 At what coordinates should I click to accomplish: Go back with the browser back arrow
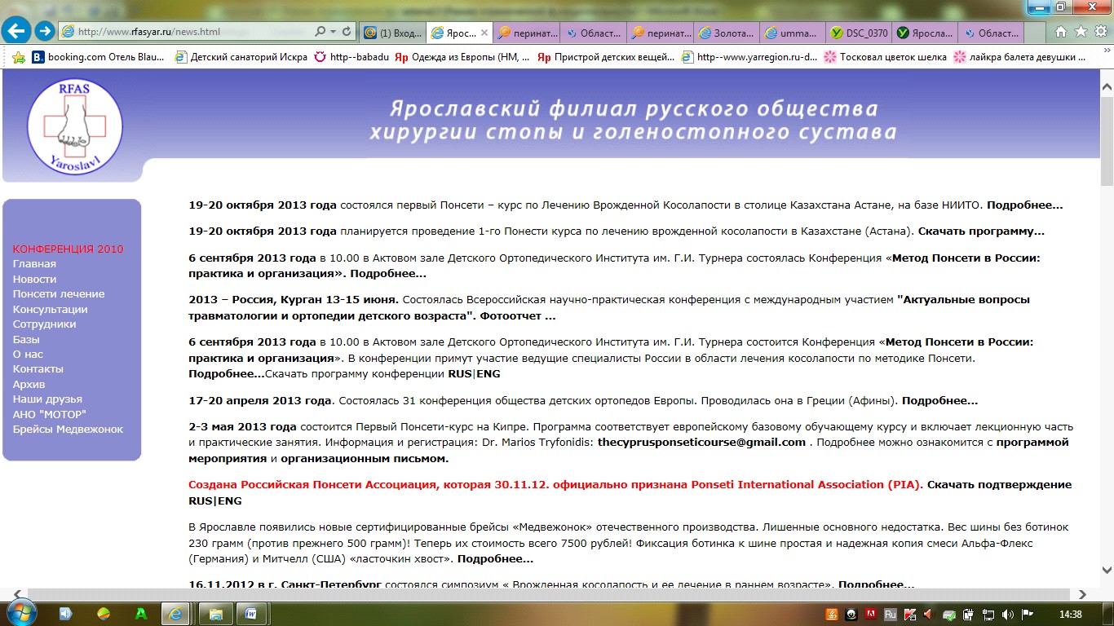point(16,32)
